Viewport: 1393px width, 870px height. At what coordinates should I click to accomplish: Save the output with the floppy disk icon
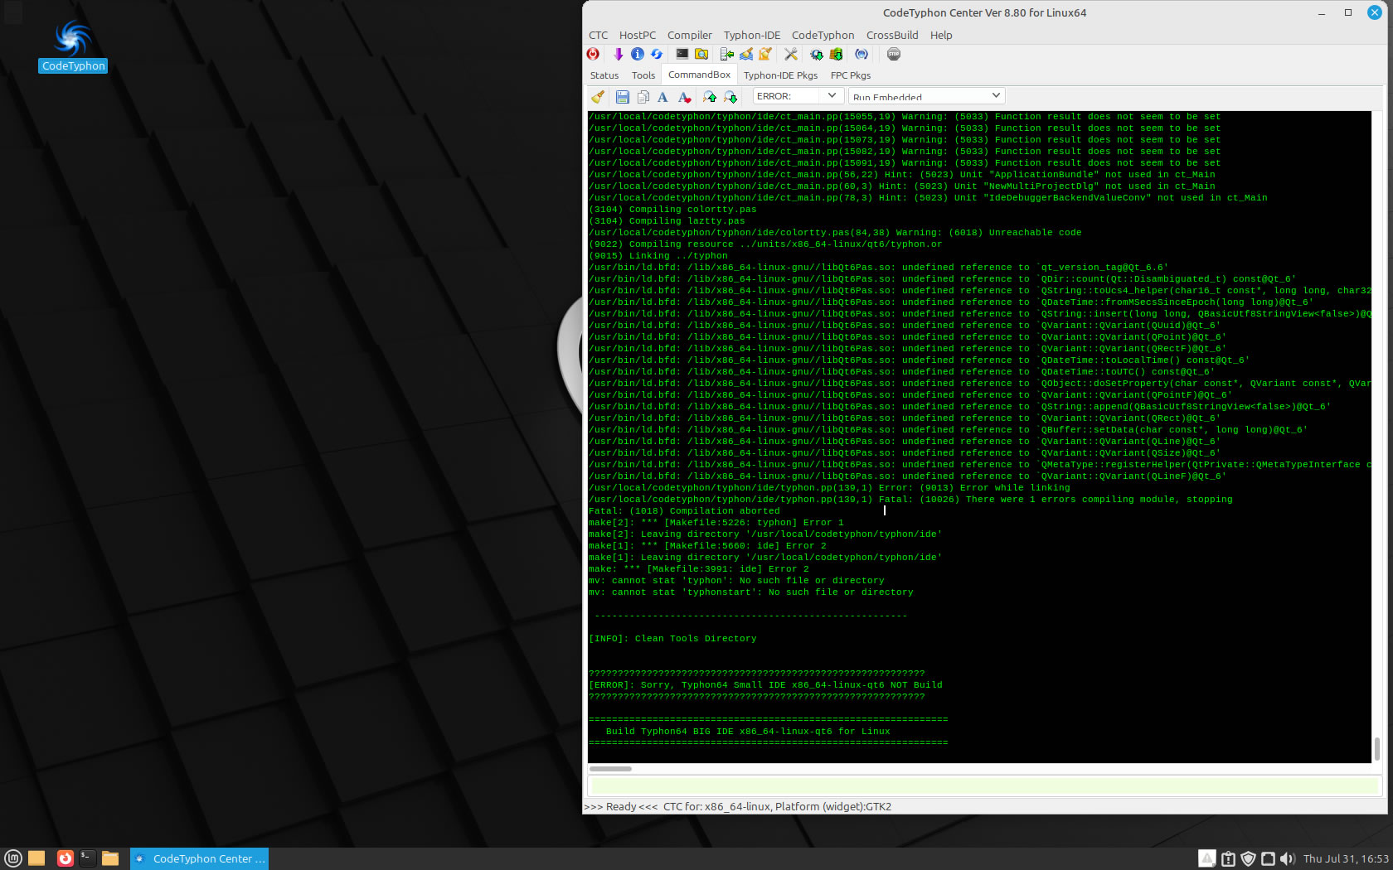(x=622, y=97)
